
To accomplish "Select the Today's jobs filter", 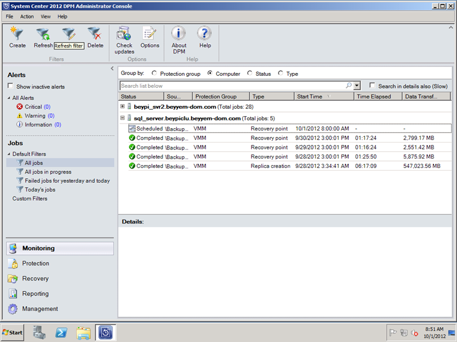I will coord(36,190).
